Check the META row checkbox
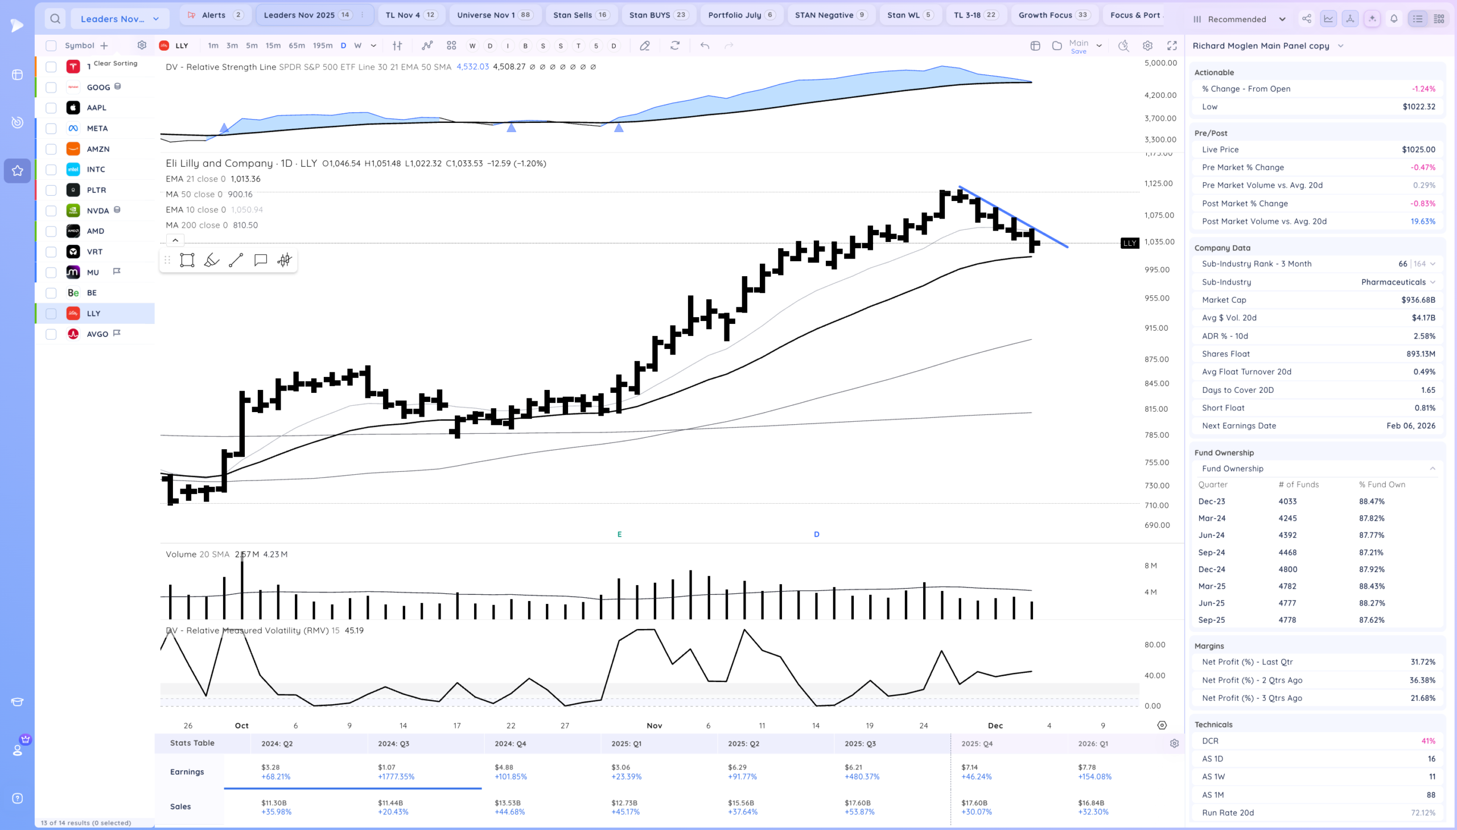The image size is (1457, 830). click(x=51, y=128)
